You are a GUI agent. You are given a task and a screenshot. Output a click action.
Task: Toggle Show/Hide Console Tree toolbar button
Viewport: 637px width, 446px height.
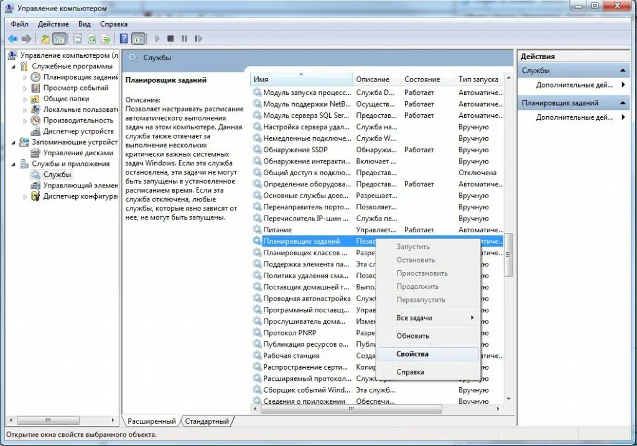coord(59,39)
